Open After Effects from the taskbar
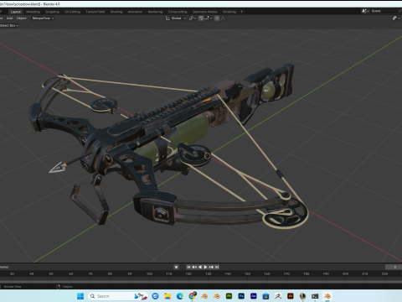Image resolution: width=402 pixels, height=302 pixels. [254, 296]
